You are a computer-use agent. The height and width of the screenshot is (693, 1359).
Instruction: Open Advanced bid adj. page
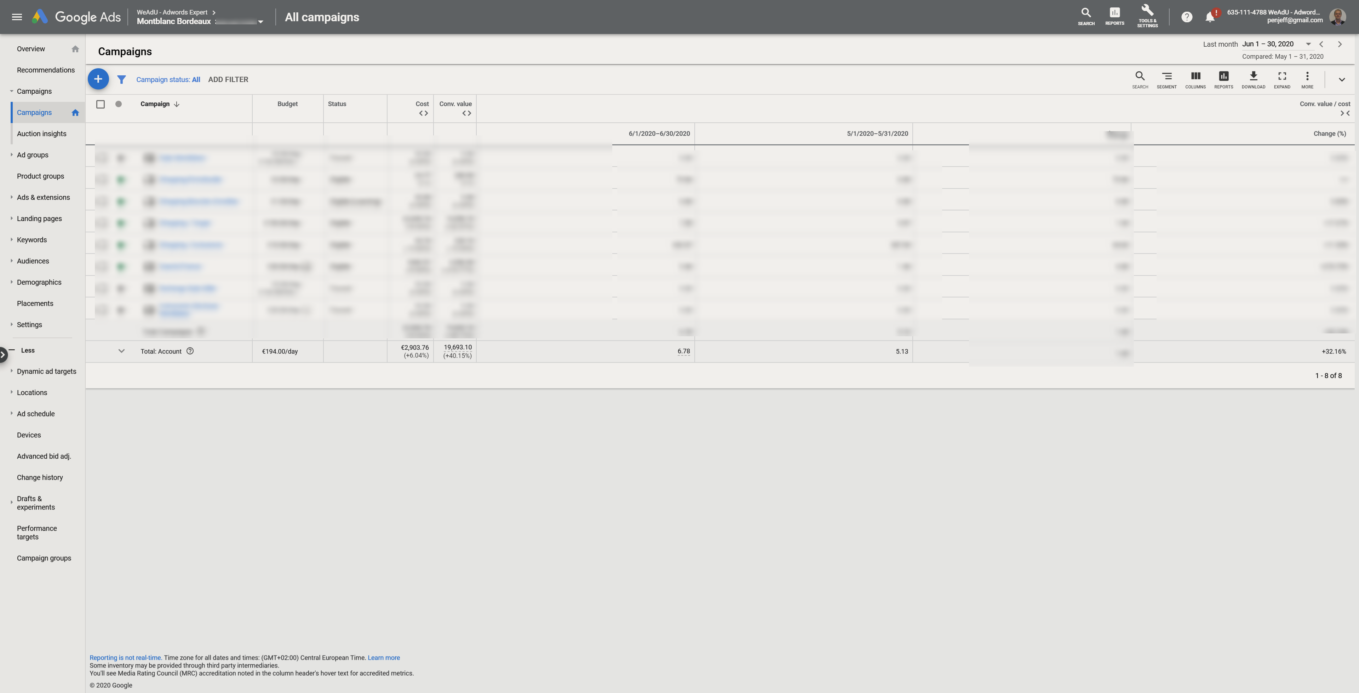(x=44, y=456)
